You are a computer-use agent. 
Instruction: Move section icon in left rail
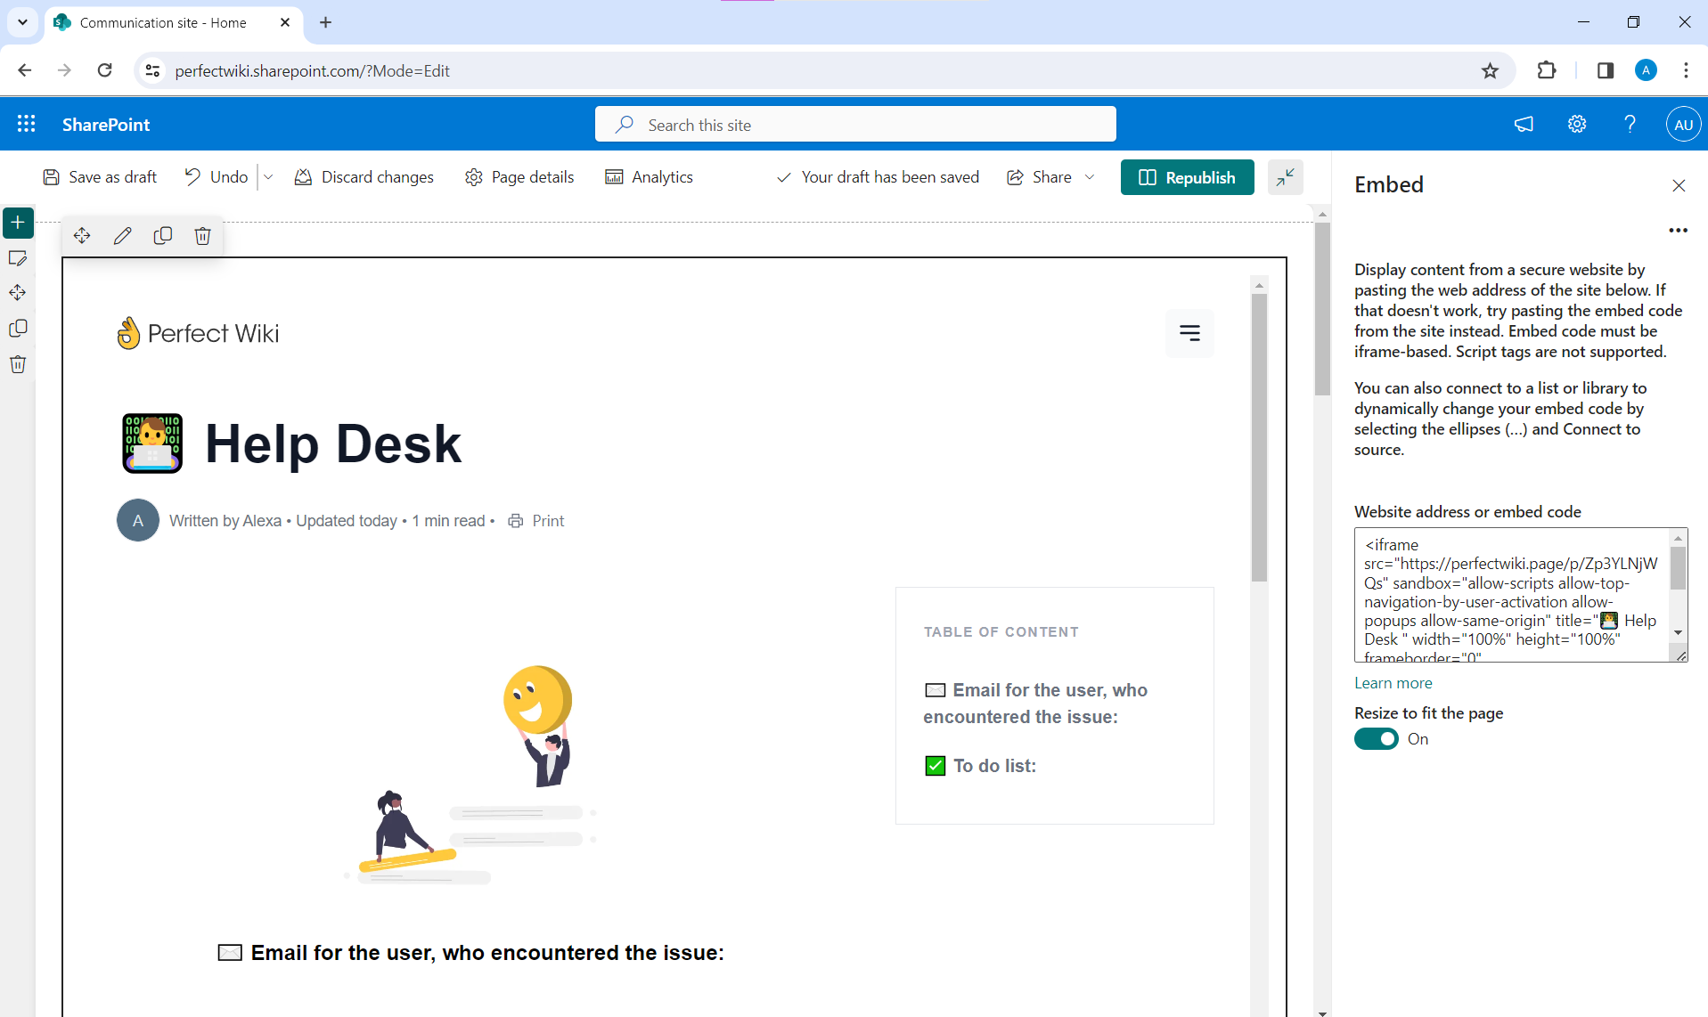(18, 293)
